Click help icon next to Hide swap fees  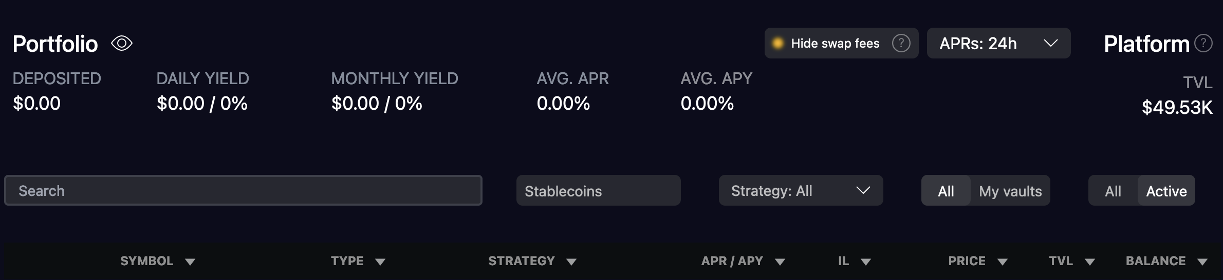tap(901, 43)
